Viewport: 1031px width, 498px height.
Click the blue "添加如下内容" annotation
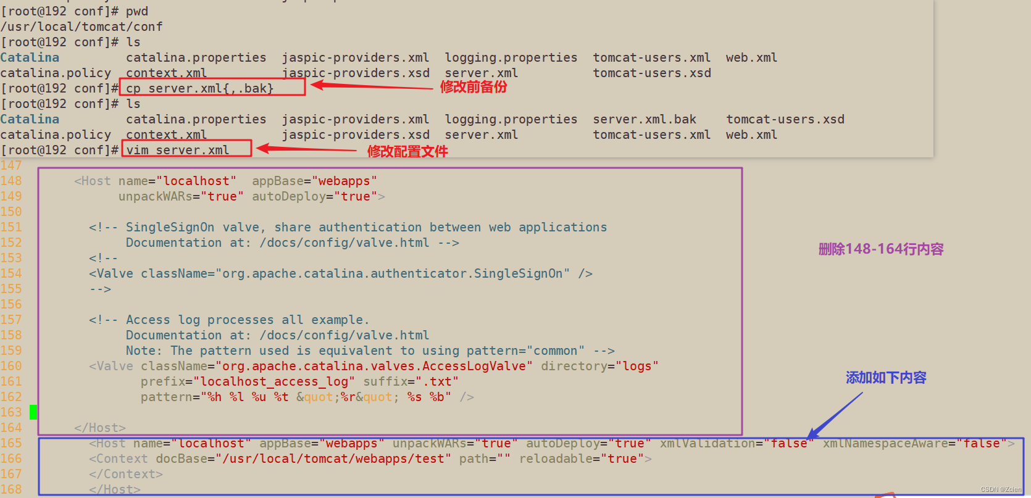click(x=885, y=378)
